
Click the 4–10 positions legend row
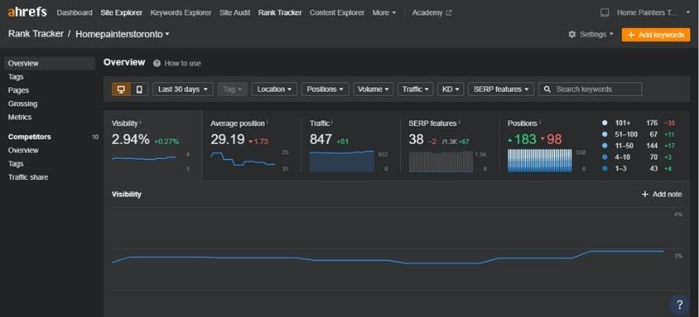637,157
